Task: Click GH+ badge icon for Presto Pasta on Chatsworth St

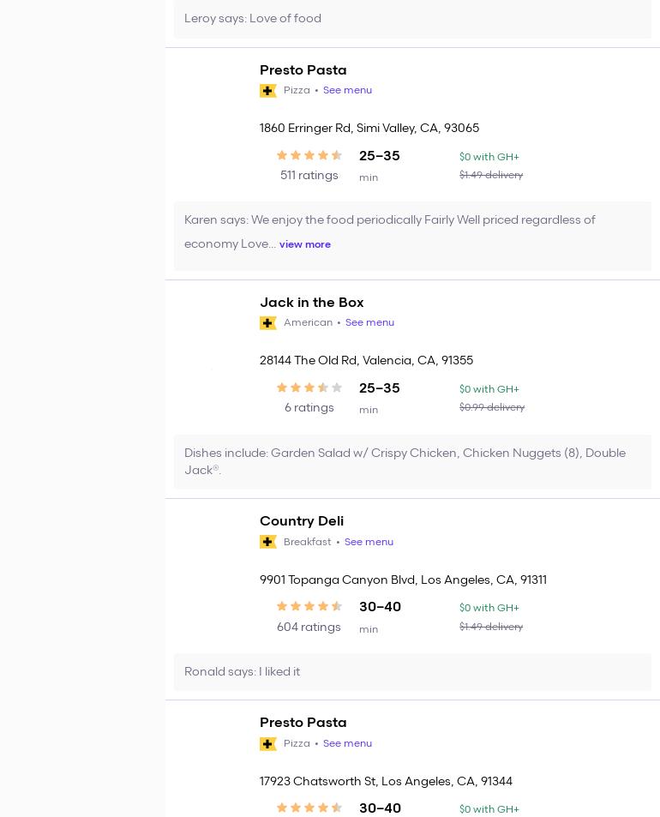Action: pos(268,744)
